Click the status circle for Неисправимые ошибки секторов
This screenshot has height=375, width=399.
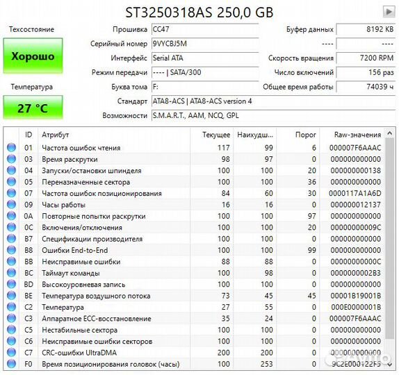click(11, 341)
